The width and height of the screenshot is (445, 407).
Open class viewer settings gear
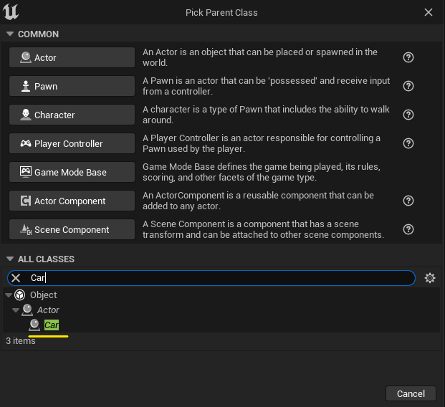tap(430, 278)
